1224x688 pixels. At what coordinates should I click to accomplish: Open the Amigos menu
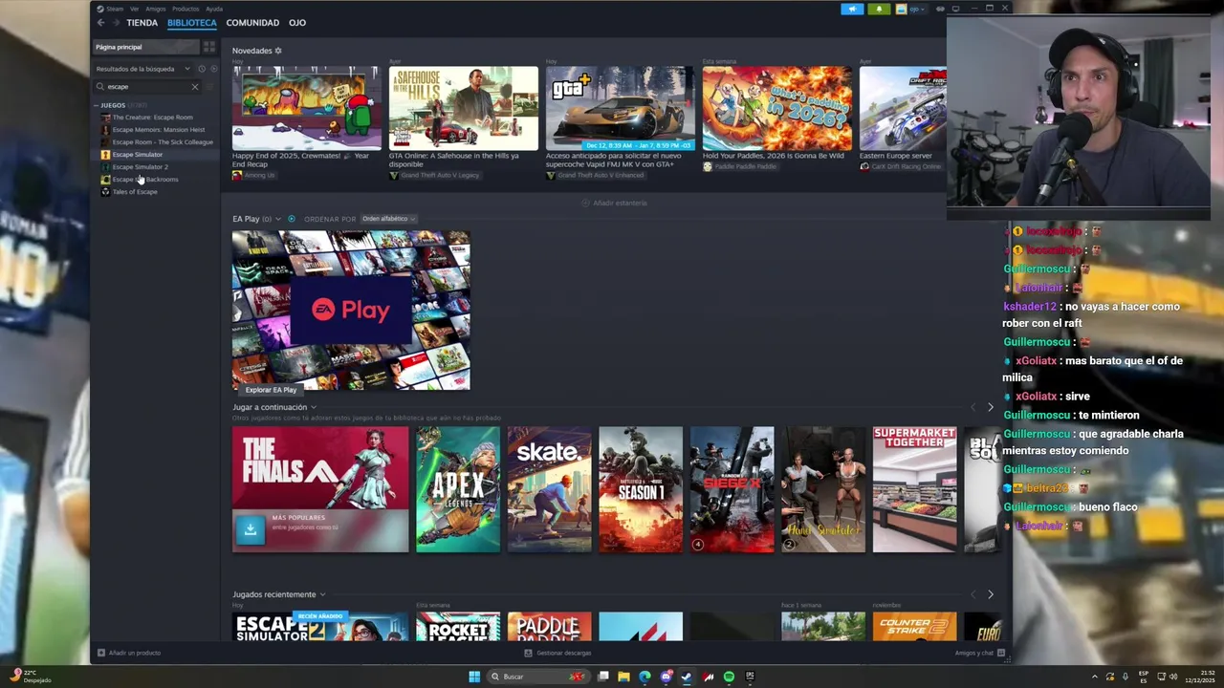coord(155,9)
